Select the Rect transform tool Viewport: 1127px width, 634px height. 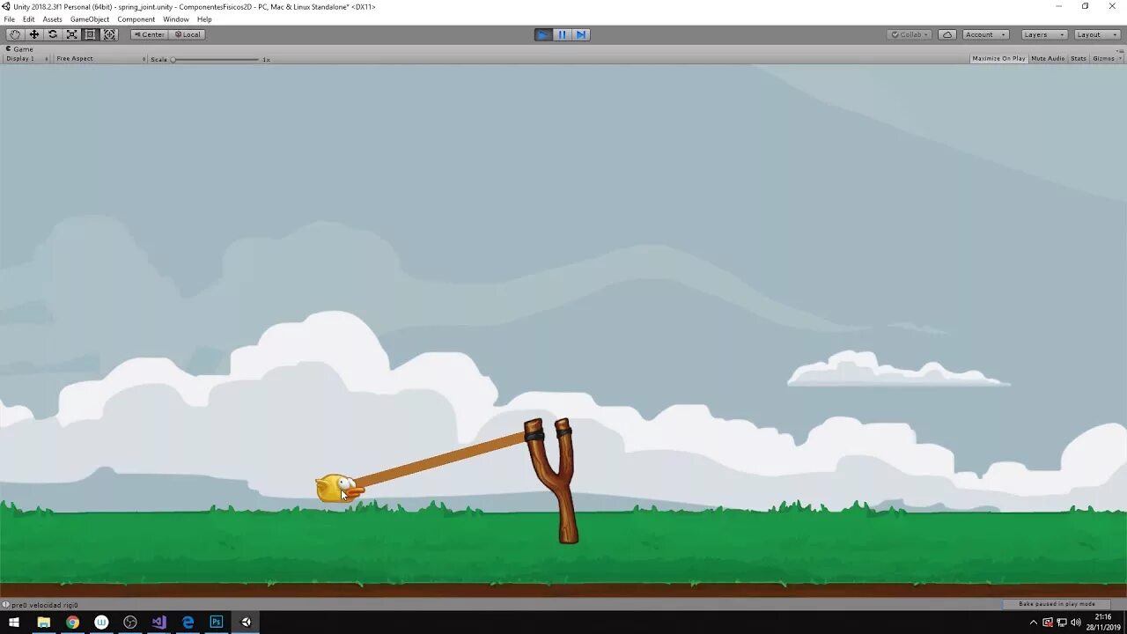click(x=91, y=34)
